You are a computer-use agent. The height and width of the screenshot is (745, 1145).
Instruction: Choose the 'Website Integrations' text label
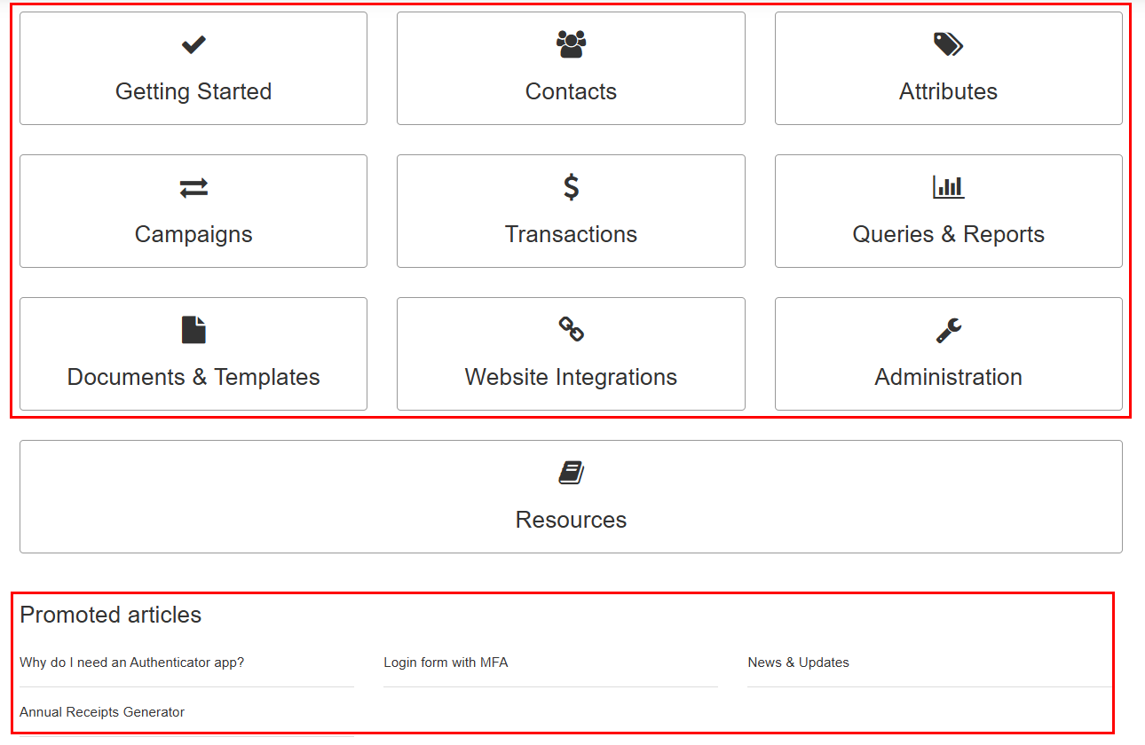pos(571,377)
